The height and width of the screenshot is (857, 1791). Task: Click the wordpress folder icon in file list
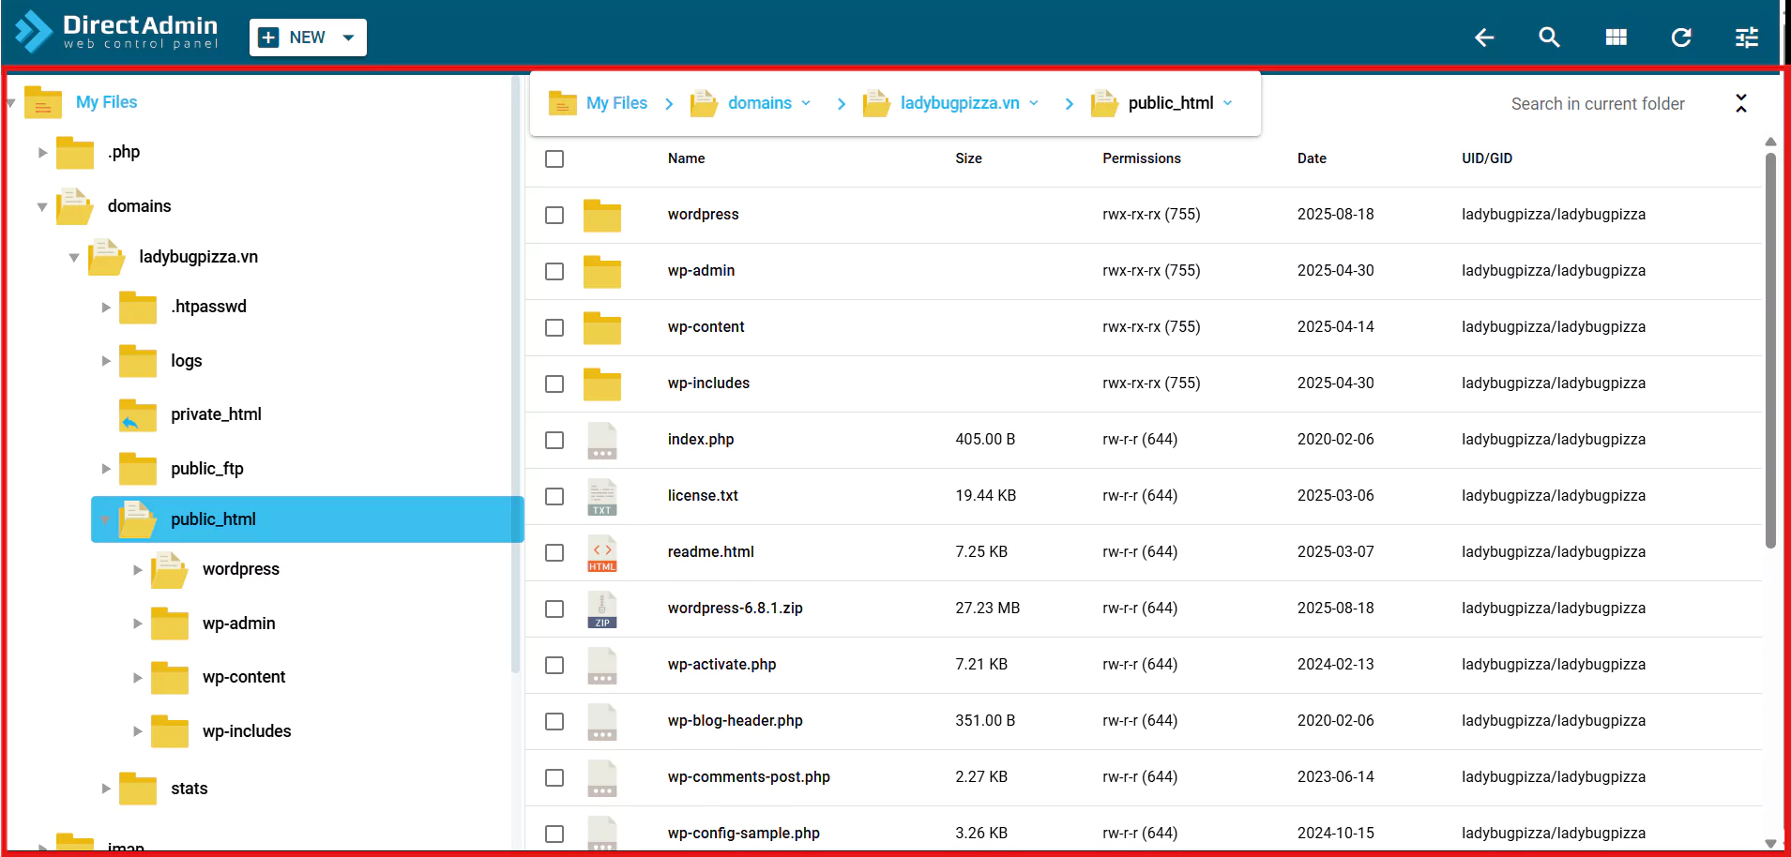point(602,215)
